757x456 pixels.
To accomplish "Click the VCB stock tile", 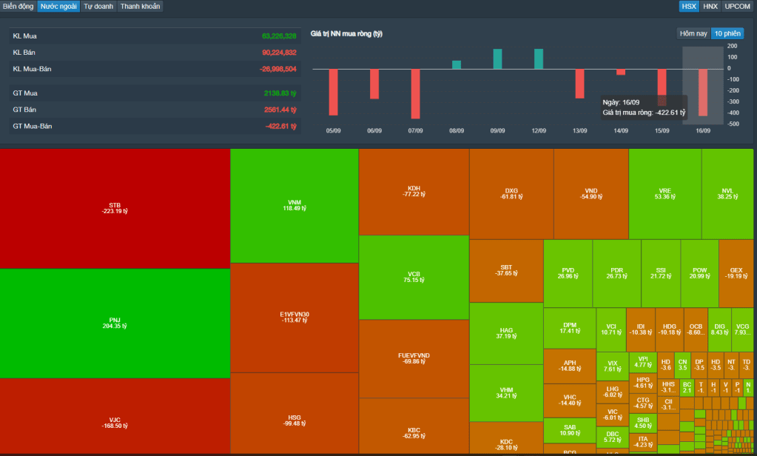I will 414,277.
